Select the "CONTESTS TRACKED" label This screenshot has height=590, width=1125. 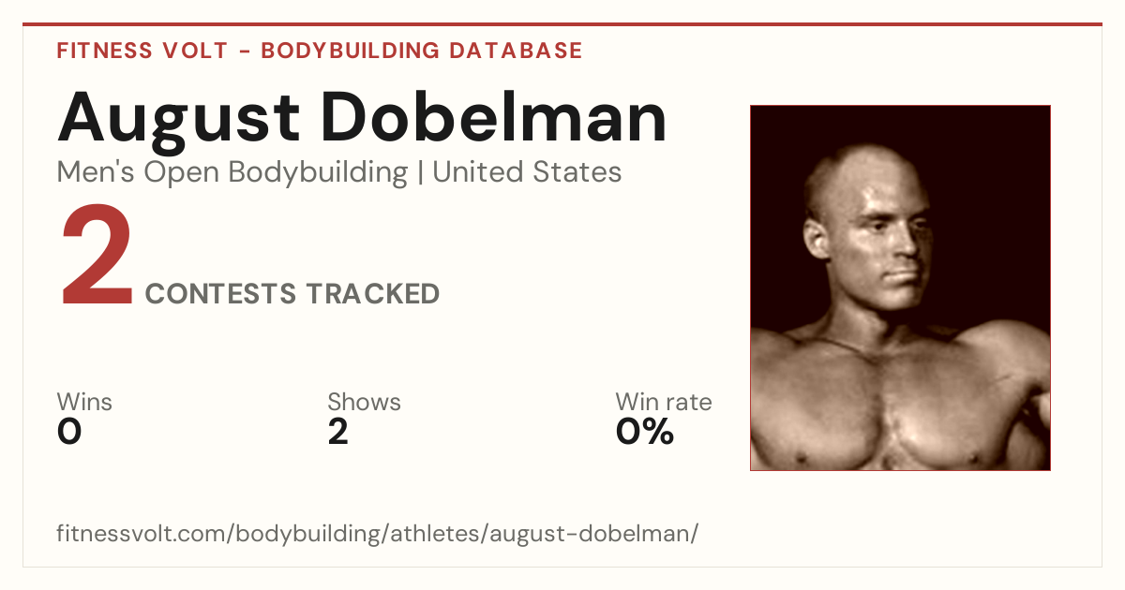click(292, 294)
